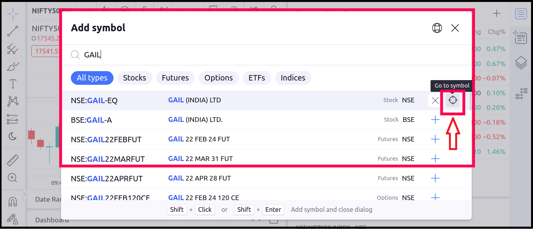Select the trend line drawing tool
The width and height of the screenshot is (533, 229).
(13, 31)
